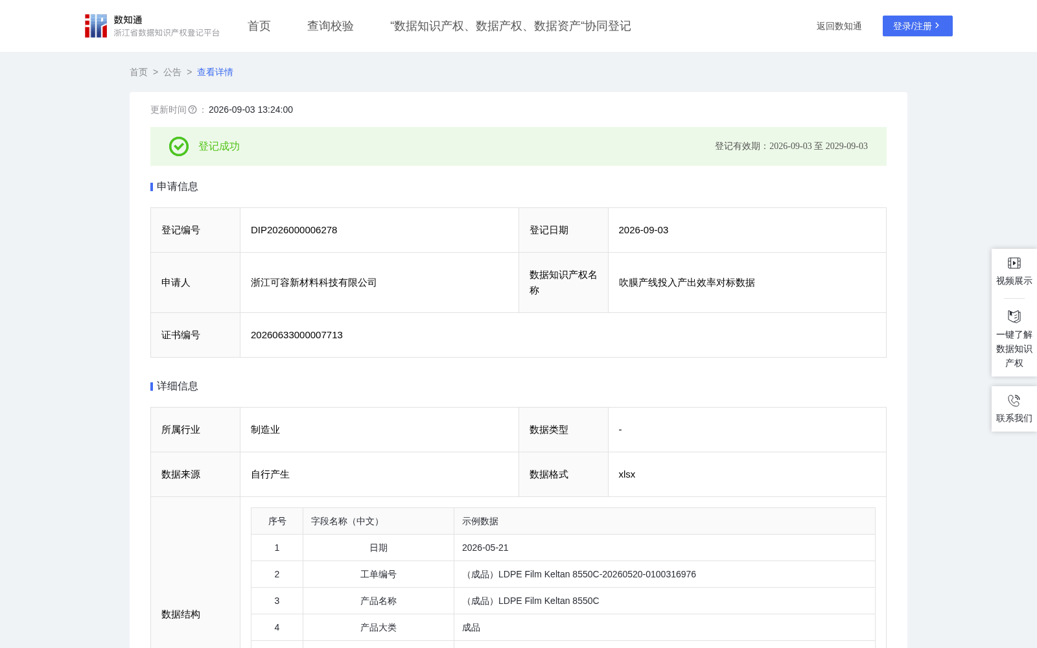The height and width of the screenshot is (648, 1037).
Task: Click the 数据来源 label cell
Action: pyautogui.click(x=195, y=474)
